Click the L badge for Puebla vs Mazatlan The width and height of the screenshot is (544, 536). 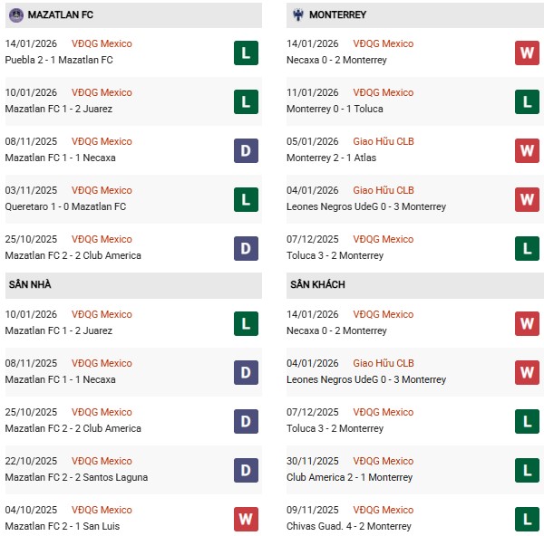tap(246, 53)
